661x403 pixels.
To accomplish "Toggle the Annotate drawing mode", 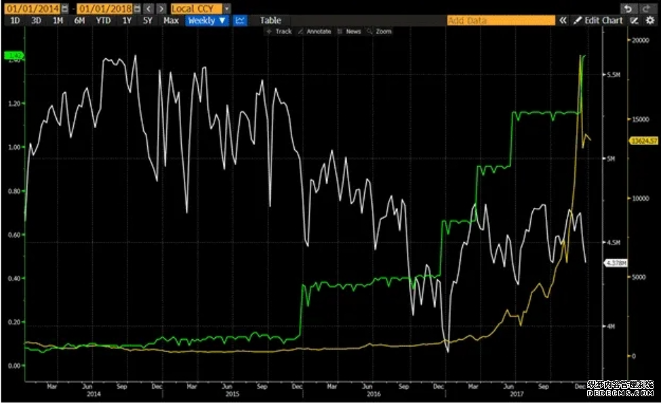I will [315, 32].
